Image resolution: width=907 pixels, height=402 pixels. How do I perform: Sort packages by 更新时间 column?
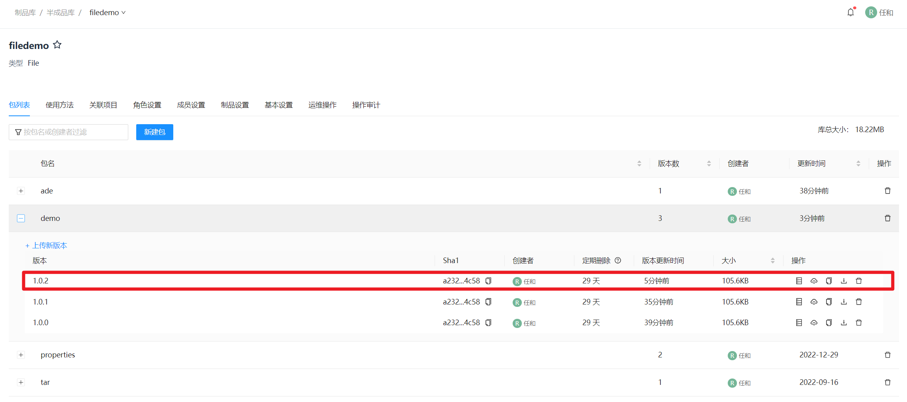point(858,164)
